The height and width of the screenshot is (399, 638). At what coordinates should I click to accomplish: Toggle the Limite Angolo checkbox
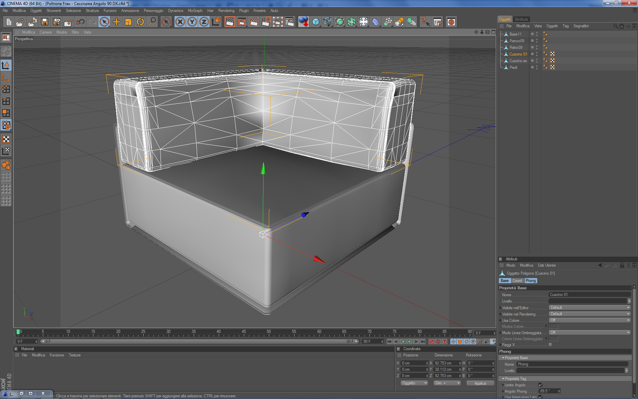click(540, 385)
